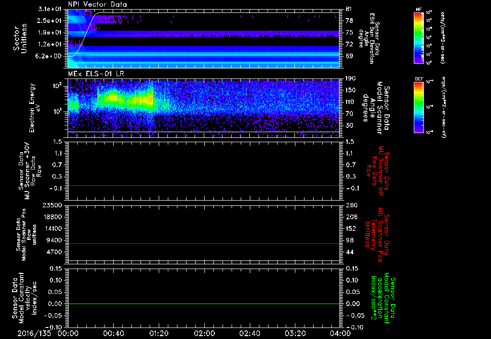Click the '98' telemetry tick label
The width and height of the screenshot is (491, 339).
[349, 240]
